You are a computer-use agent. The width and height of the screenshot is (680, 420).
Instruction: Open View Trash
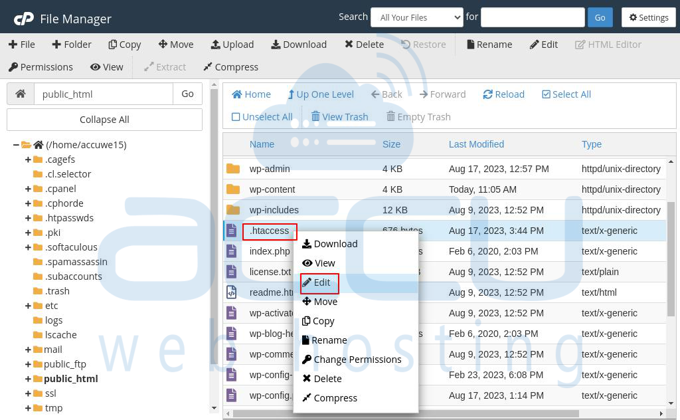pyautogui.click(x=339, y=117)
